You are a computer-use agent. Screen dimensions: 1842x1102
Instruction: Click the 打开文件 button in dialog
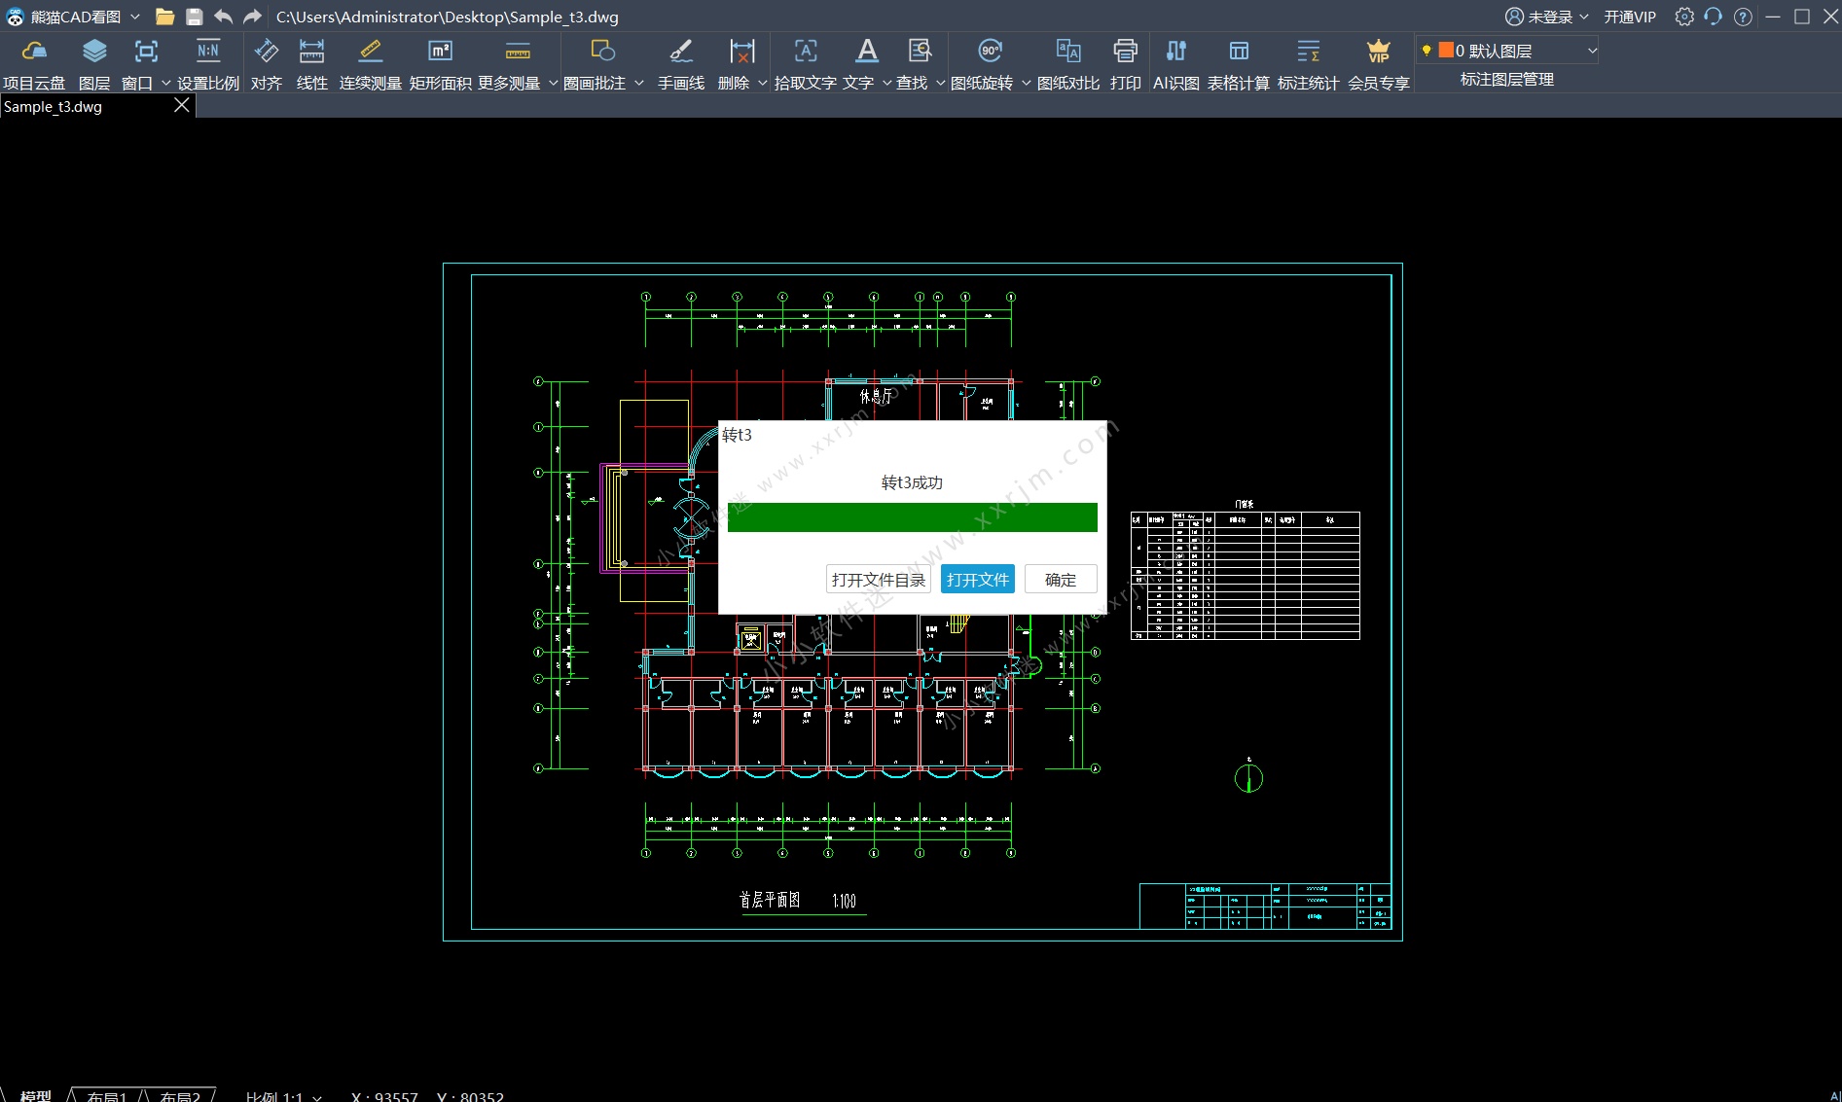[977, 580]
